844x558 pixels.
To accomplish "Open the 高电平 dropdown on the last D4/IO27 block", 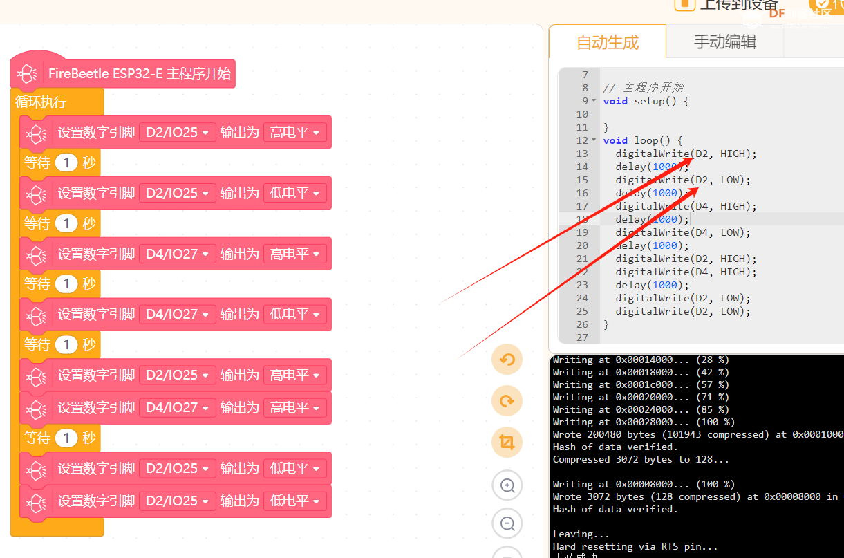I will click(x=295, y=408).
